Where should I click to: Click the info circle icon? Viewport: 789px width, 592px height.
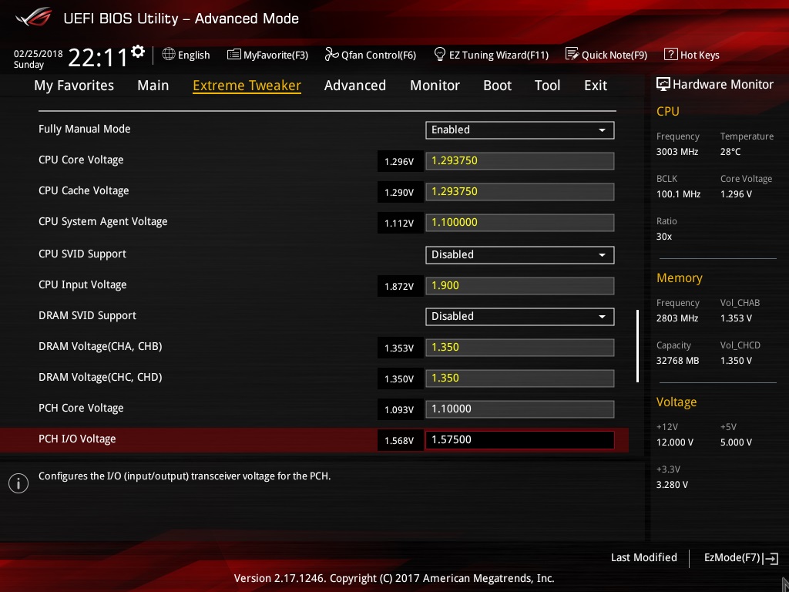click(x=18, y=483)
